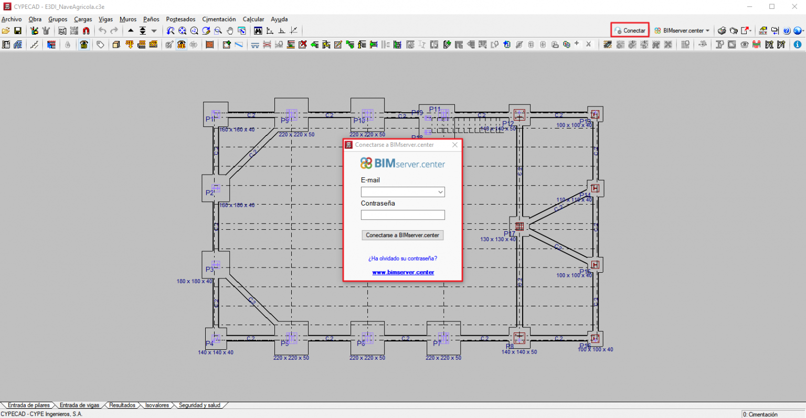
Task: Visit the www.bimserver.center website link
Action: [x=402, y=272]
